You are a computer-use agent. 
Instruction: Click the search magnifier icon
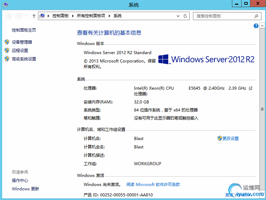tap(256, 16)
